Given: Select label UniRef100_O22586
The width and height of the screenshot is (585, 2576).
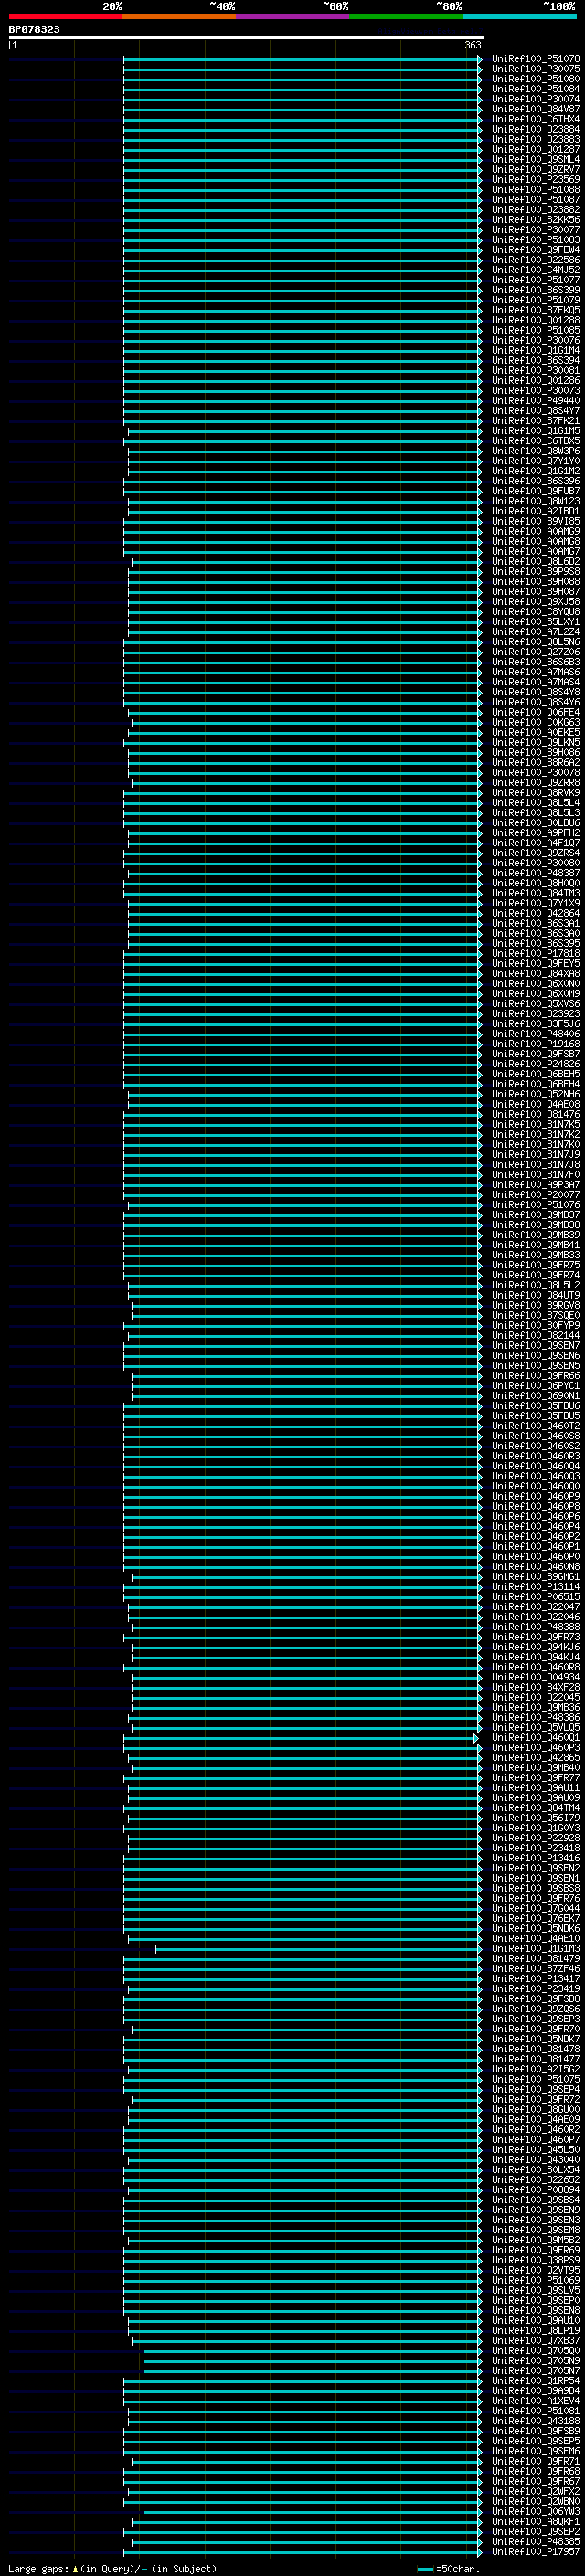Looking at the screenshot, I should [536, 260].
